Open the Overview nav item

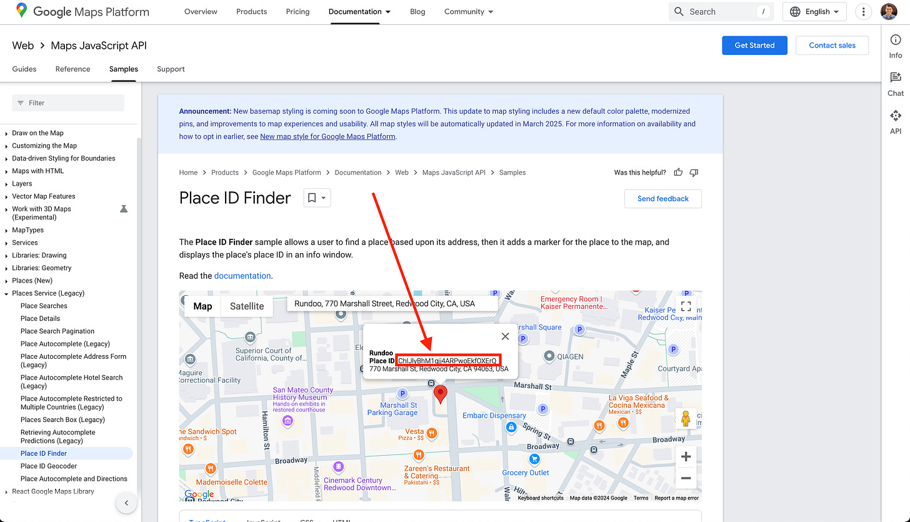(x=201, y=11)
